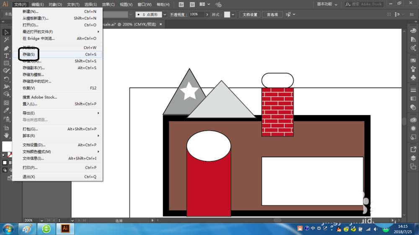Click the Adobe Stock (St) icon
Image resolution: width=419 pixels, height=235 pixels.
pyautogui.click(x=192, y=5)
